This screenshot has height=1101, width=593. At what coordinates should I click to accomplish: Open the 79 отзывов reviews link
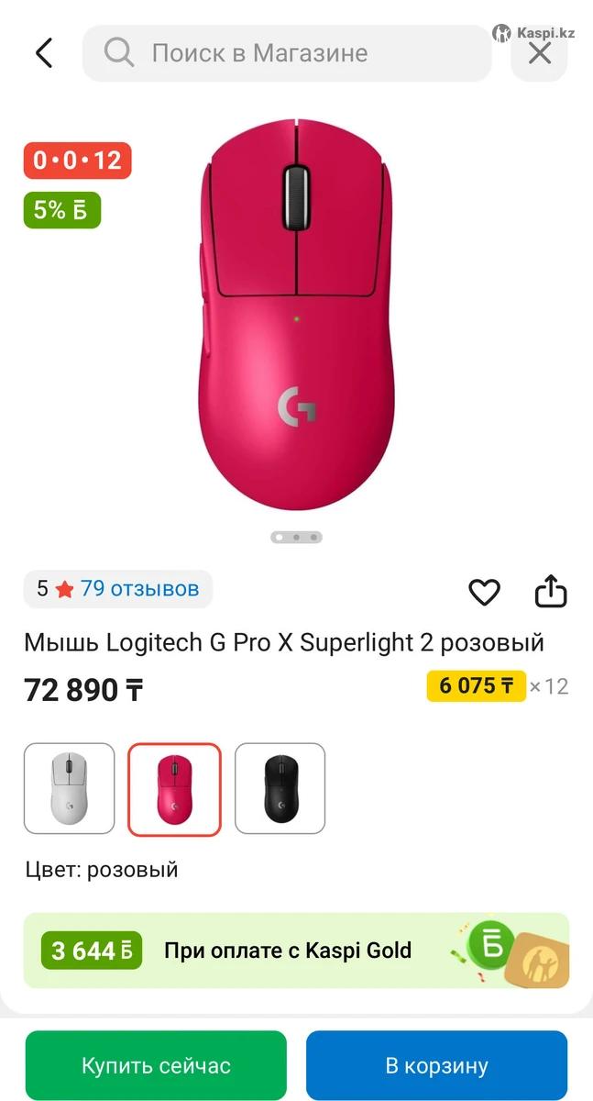[x=139, y=589]
